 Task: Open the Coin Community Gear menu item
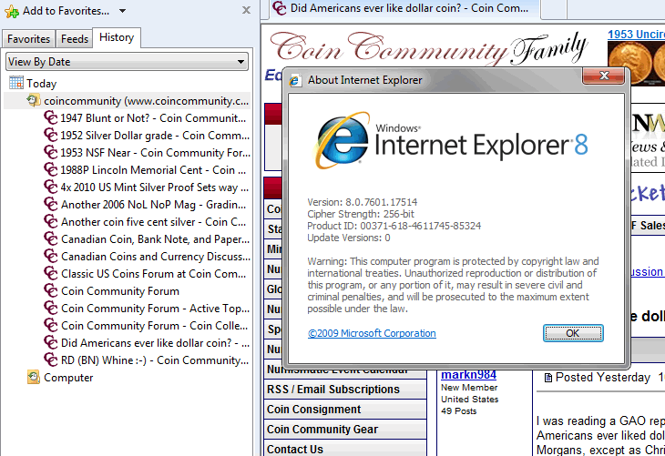coord(345,430)
